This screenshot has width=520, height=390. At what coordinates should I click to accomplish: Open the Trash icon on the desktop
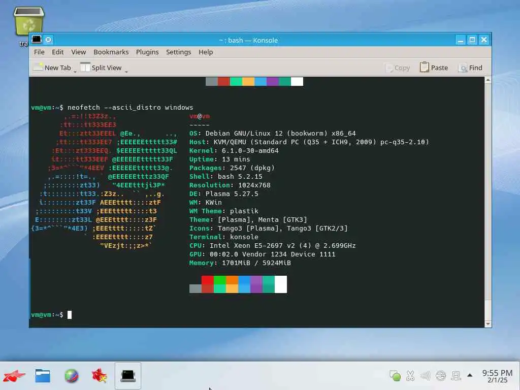coord(29,21)
